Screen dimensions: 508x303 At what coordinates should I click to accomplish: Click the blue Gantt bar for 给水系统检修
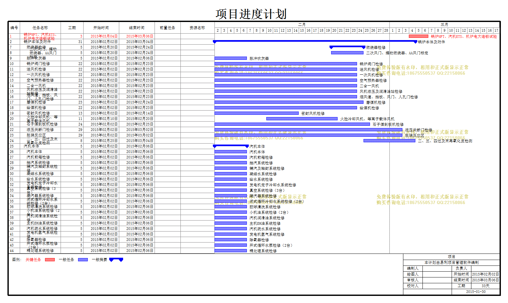pos(231,179)
